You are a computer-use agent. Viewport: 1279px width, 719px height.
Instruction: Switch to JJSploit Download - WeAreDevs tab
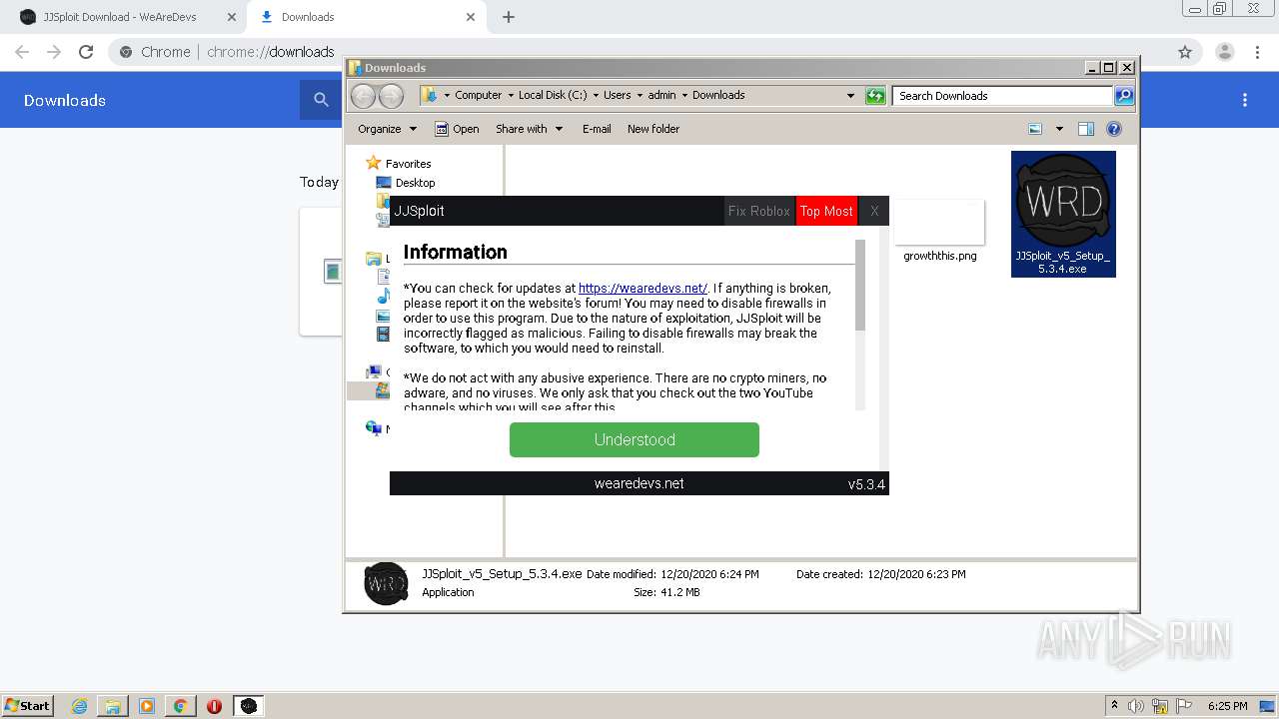(x=120, y=17)
